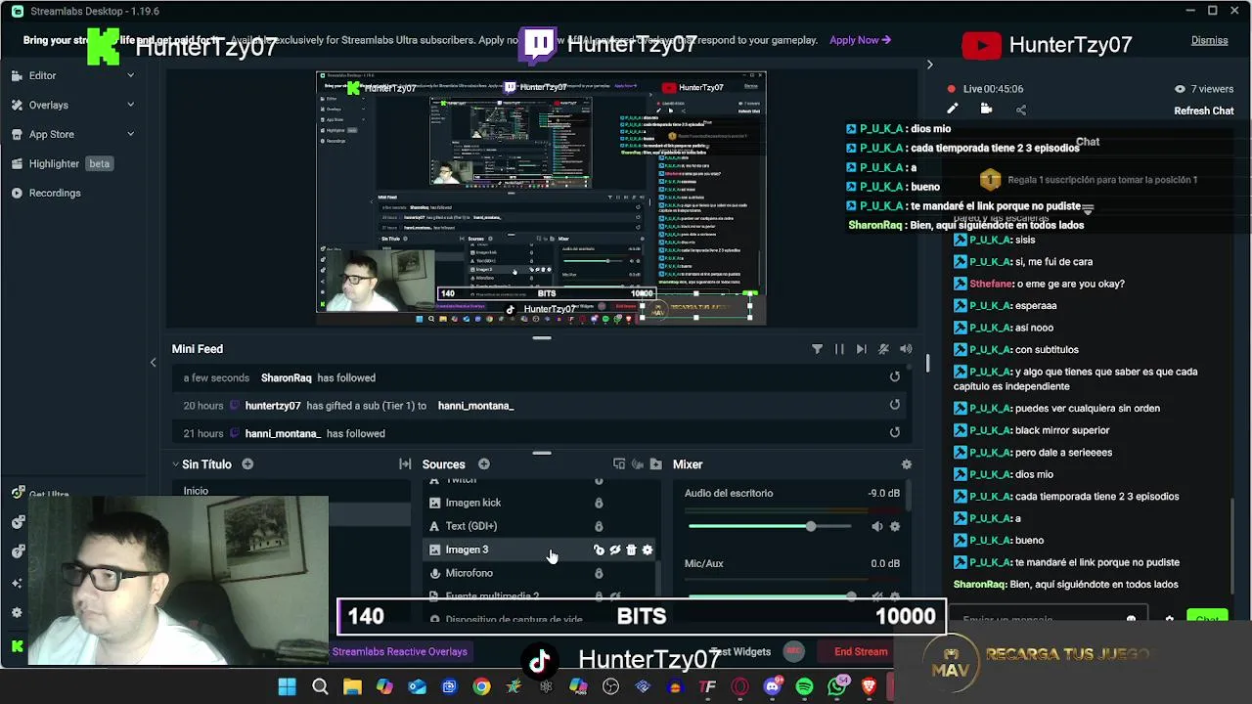Replay the SharonRaq has followed alert
1252x704 pixels.
point(894,376)
